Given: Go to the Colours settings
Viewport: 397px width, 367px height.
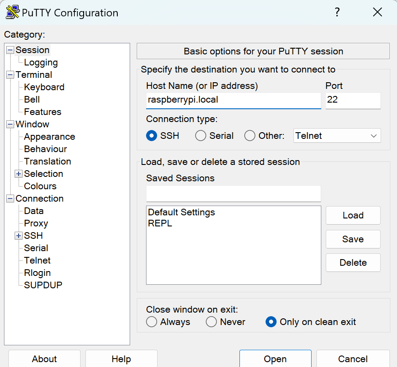Looking at the screenshot, I should point(40,186).
